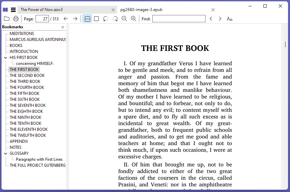290x192 pixels.
Task: Click the Find previous arrow
Action: [x=211, y=19]
